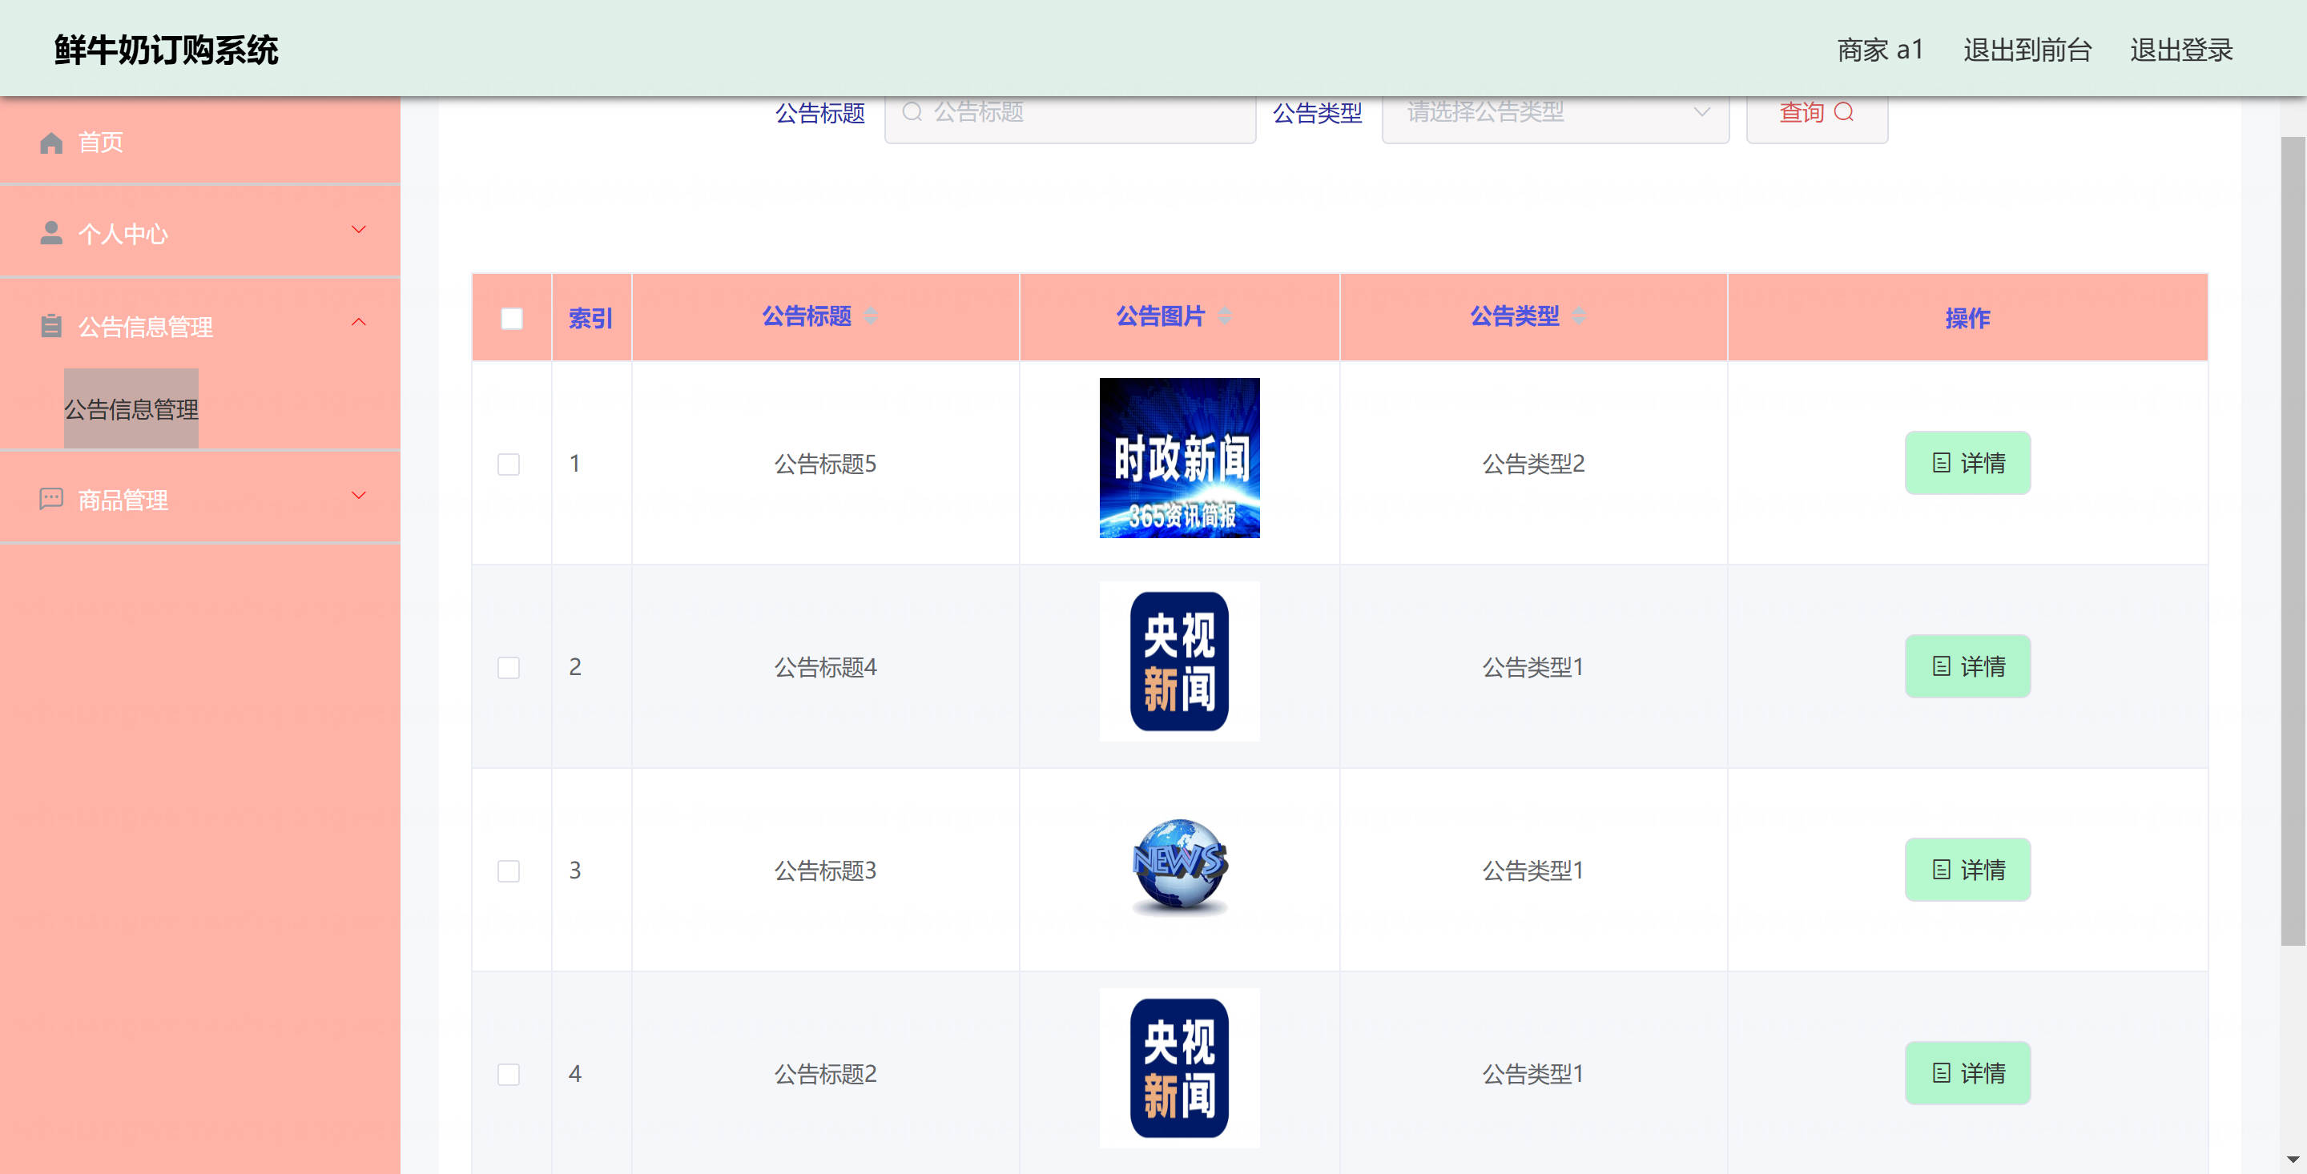Sort by the 公告类型 column arrows
The width and height of the screenshot is (2307, 1174).
pos(1578,316)
